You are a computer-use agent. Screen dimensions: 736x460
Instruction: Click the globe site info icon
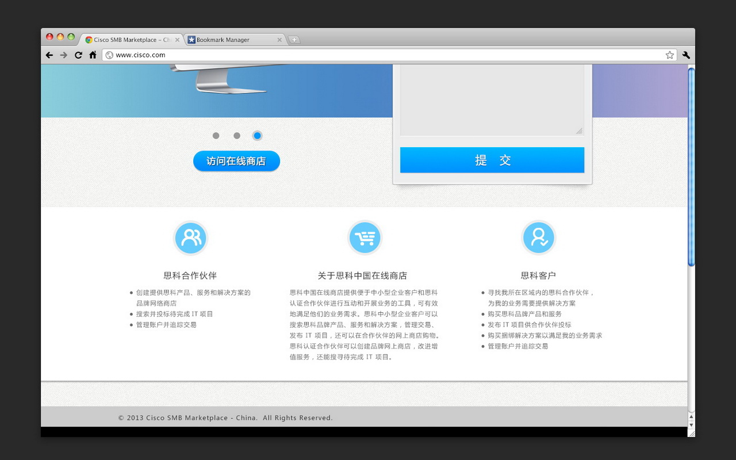(x=109, y=55)
